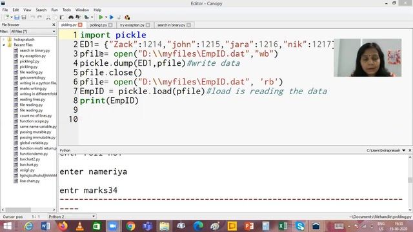Close the pickling2.py tab
The width and height of the screenshot is (413, 232).
click(110, 25)
